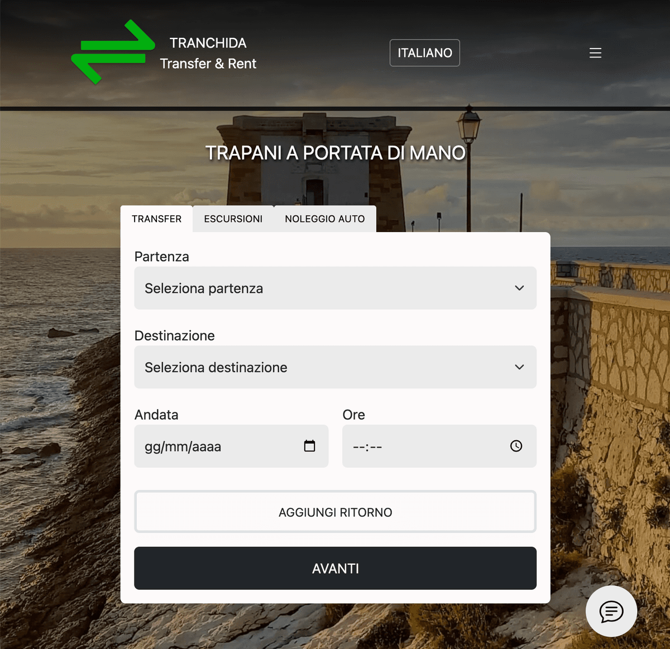Expand the Partenza chevron arrow
670x649 pixels.
pyautogui.click(x=519, y=288)
